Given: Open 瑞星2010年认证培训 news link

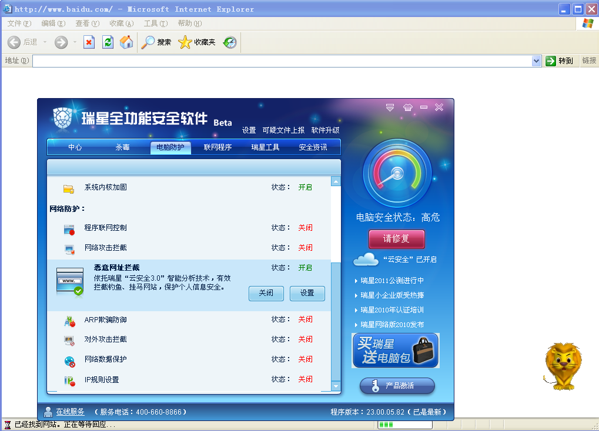Looking at the screenshot, I should pyautogui.click(x=392, y=310).
